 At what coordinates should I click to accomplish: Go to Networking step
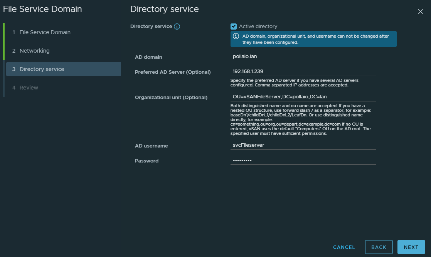pyautogui.click(x=64, y=51)
